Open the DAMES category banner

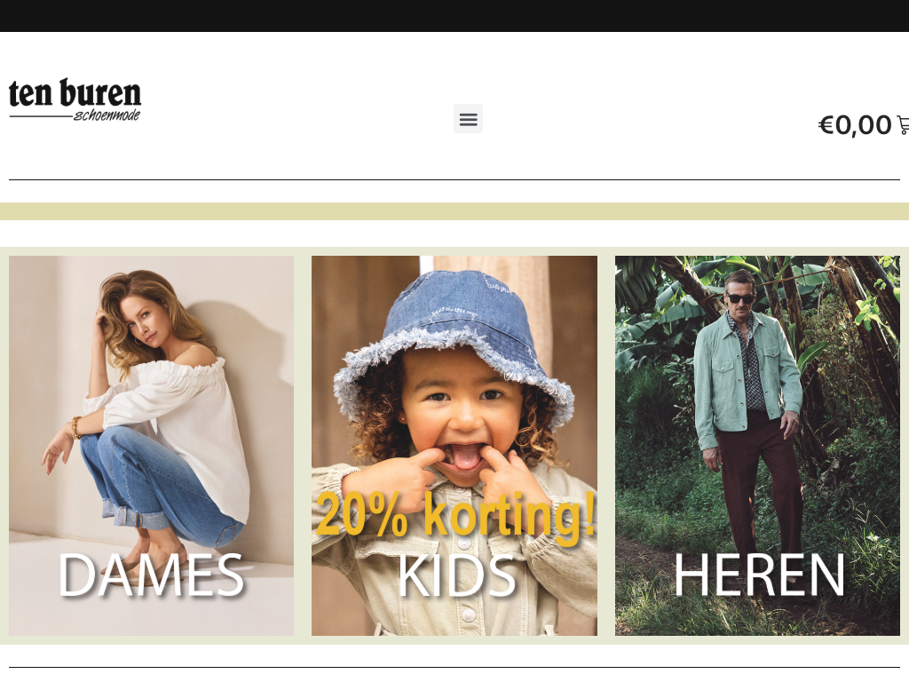tap(151, 446)
